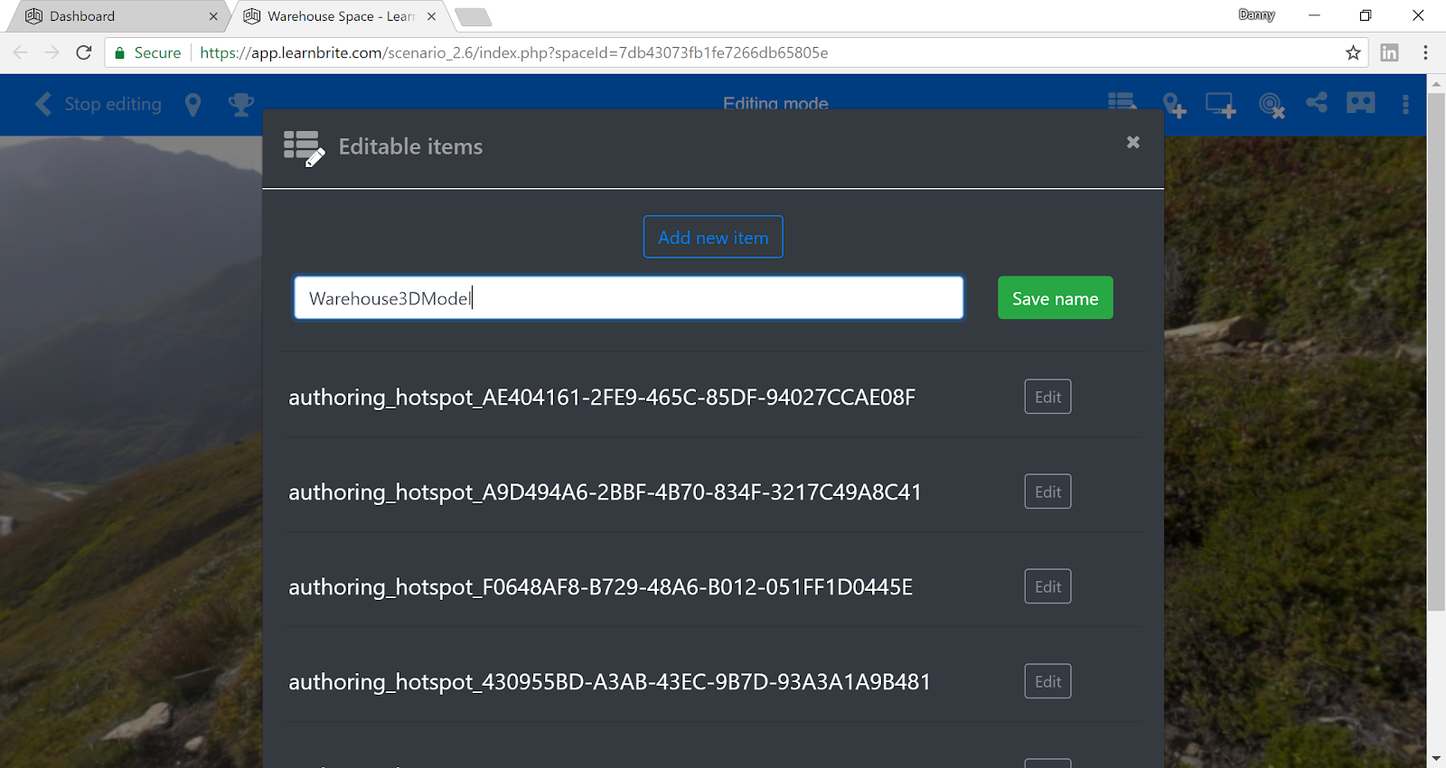This screenshot has height=768, width=1446.
Task: Click the text authoring_hotspot_AE404161-2FE9-465C-85DF-94027CCAE08F
Action: (602, 398)
